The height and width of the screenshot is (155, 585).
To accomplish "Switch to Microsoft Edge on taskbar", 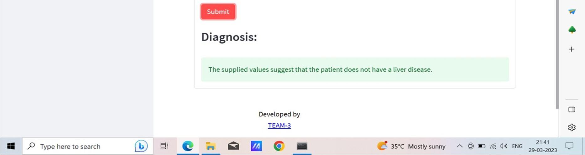I will 188,146.
